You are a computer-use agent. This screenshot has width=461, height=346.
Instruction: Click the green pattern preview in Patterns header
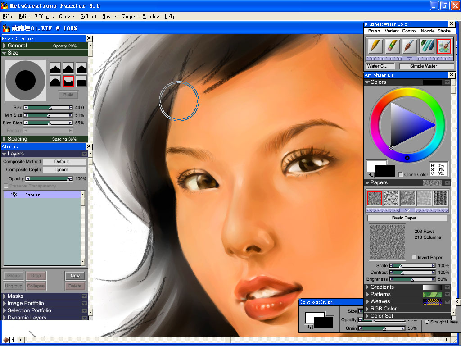(432, 295)
